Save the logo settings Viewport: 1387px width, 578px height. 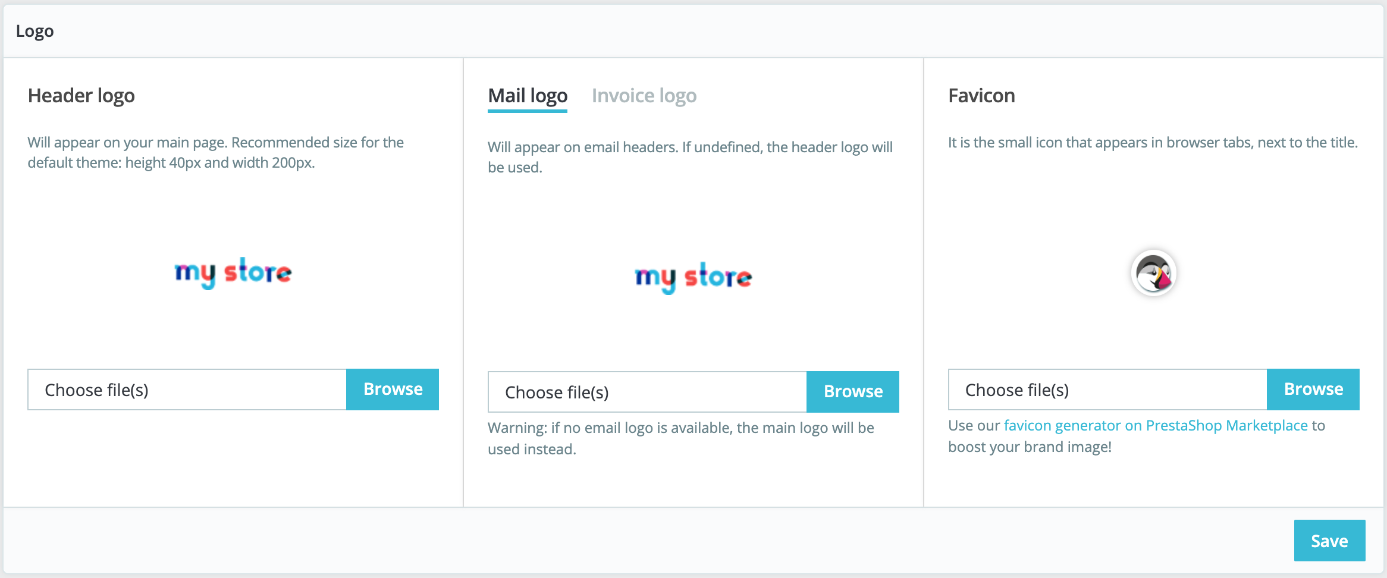pyautogui.click(x=1329, y=541)
